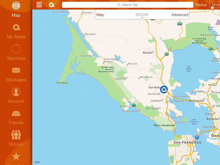
Task: Click the Alike logo in top bar
Action: coord(52,5)
